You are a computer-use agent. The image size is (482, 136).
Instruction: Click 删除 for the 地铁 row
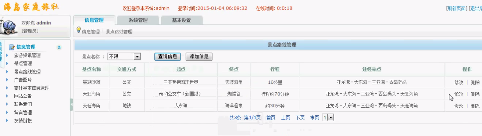475,106
